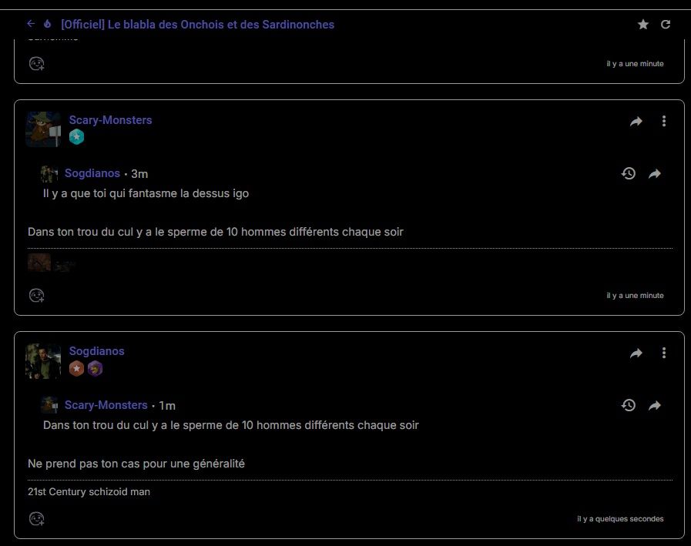Open the Scary-Monsters profile link
The width and height of the screenshot is (691, 546).
pos(110,120)
